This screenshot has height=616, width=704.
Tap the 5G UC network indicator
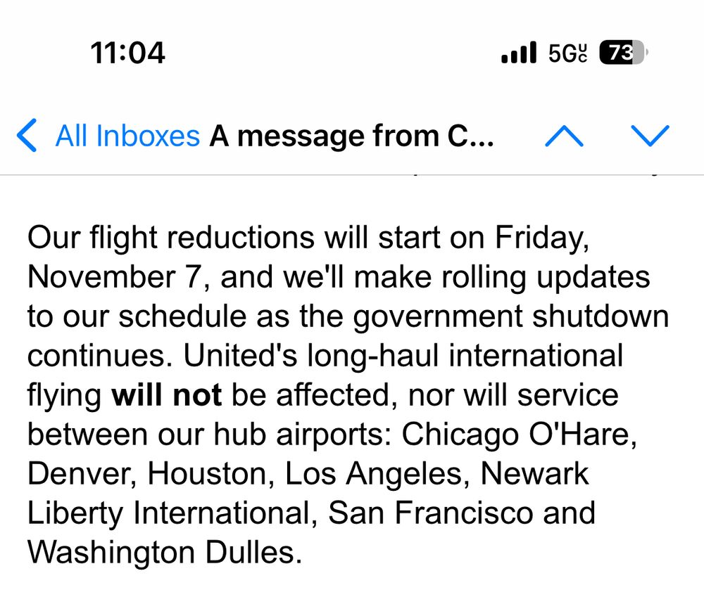click(x=567, y=53)
